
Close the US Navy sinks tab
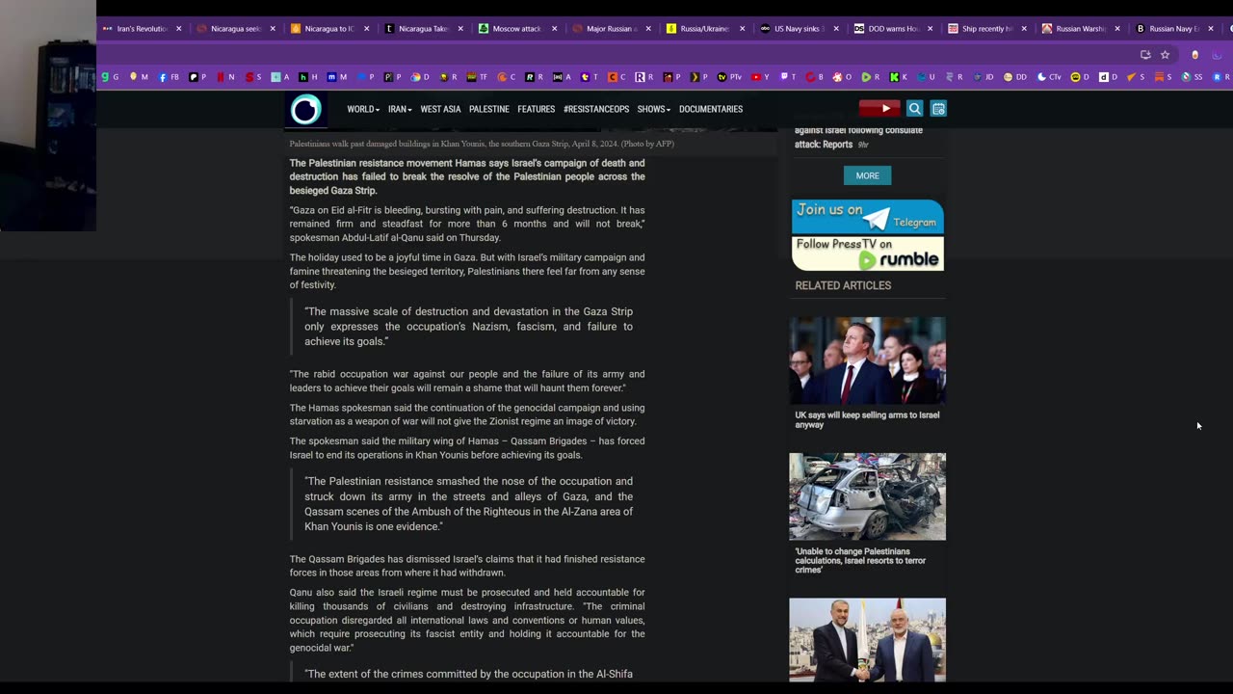[x=836, y=29]
